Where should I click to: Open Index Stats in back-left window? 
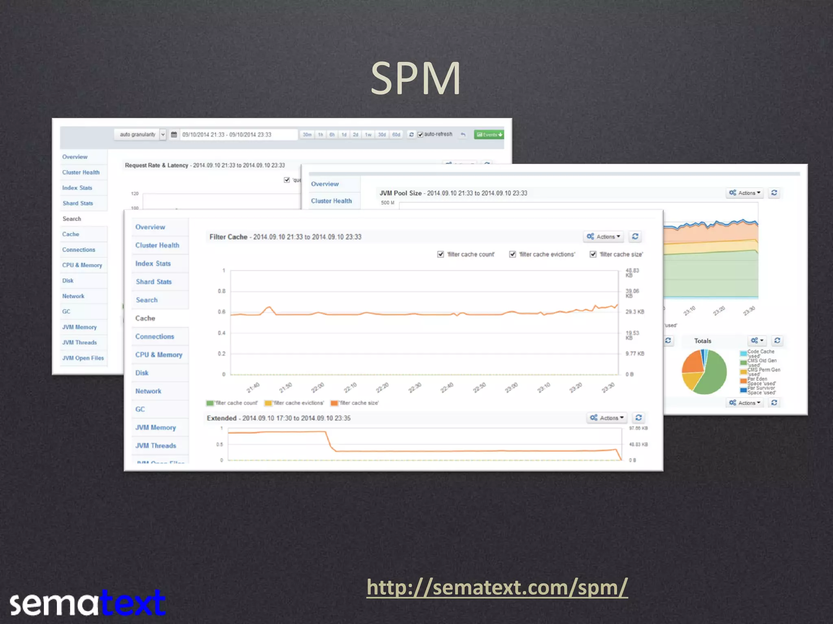click(x=77, y=188)
